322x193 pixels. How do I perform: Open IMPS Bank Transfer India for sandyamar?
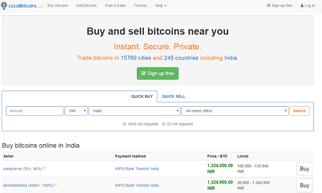(137, 169)
